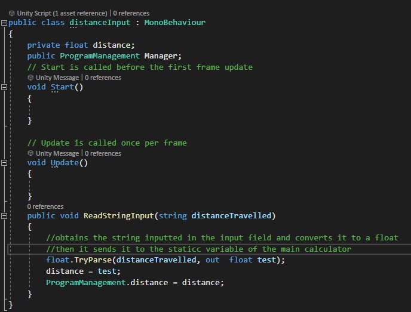Open '0 references' CodeLens above Update method
Viewport: 411px width, 312px height.
click(x=103, y=153)
